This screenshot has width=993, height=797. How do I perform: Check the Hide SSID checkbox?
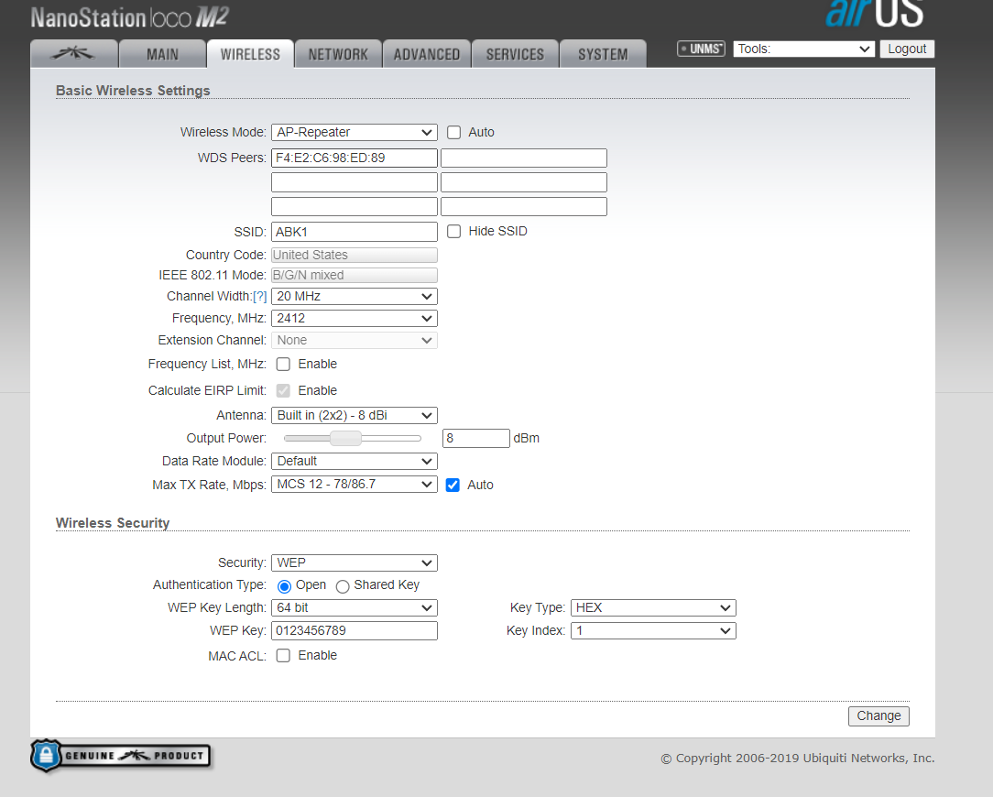[454, 231]
